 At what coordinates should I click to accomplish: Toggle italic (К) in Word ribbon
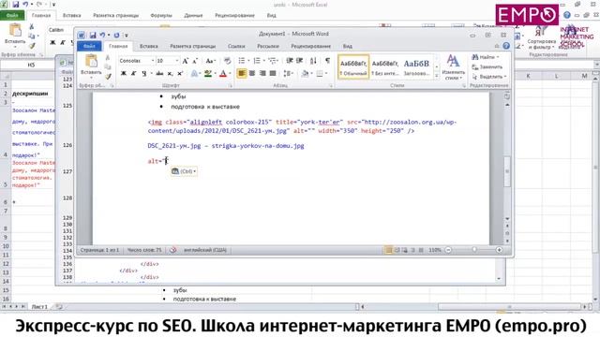click(x=133, y=73)
